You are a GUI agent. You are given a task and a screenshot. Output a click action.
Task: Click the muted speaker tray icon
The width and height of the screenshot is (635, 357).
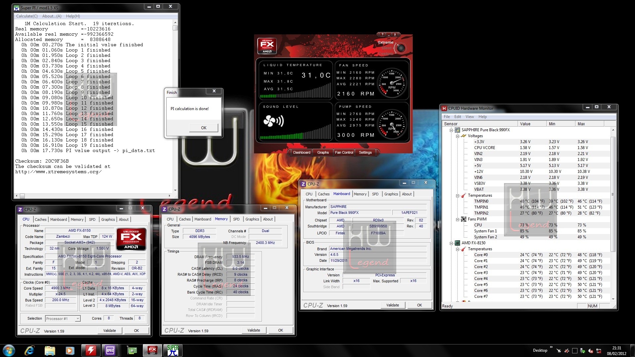point(590,351)
